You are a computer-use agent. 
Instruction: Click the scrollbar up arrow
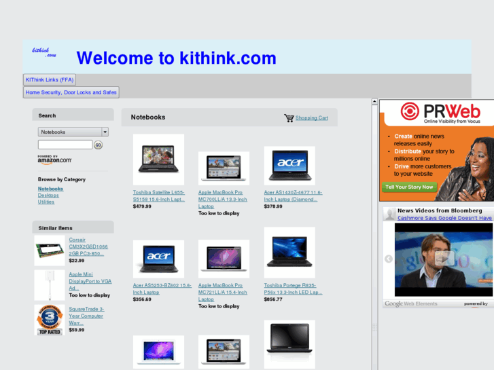[374, 101]
